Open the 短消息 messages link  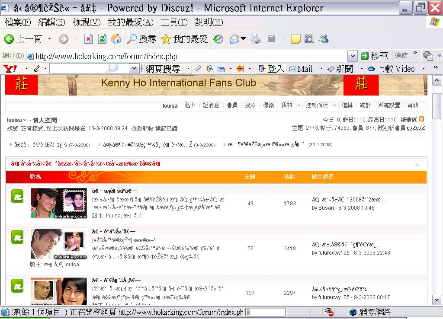(x=211, y=105)
